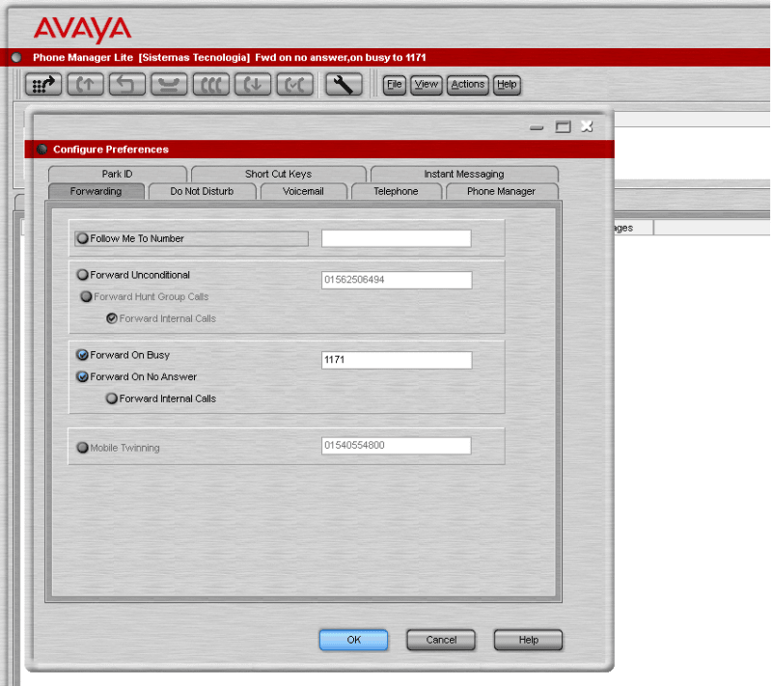Click the Mobile Twinning number field 01540554800
Screen dimensions: 772x686
[397, 446]
